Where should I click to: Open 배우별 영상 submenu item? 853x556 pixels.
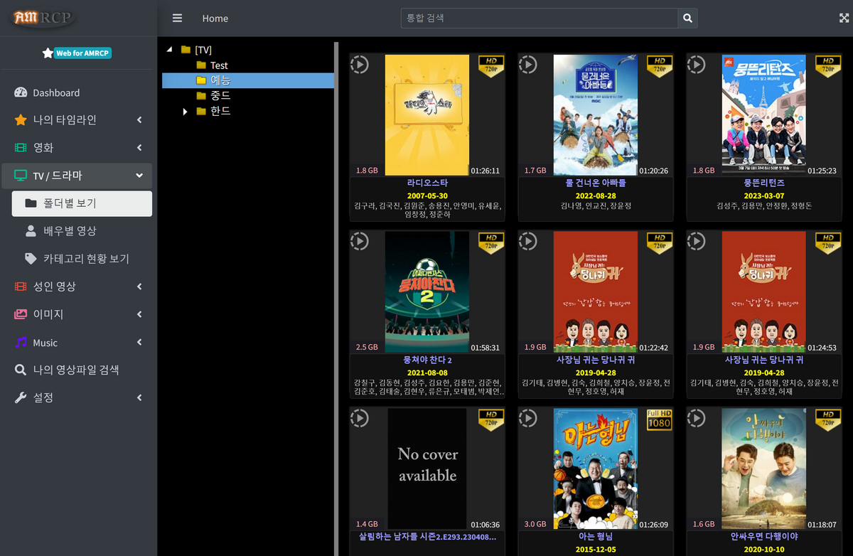tap(70, 231)
